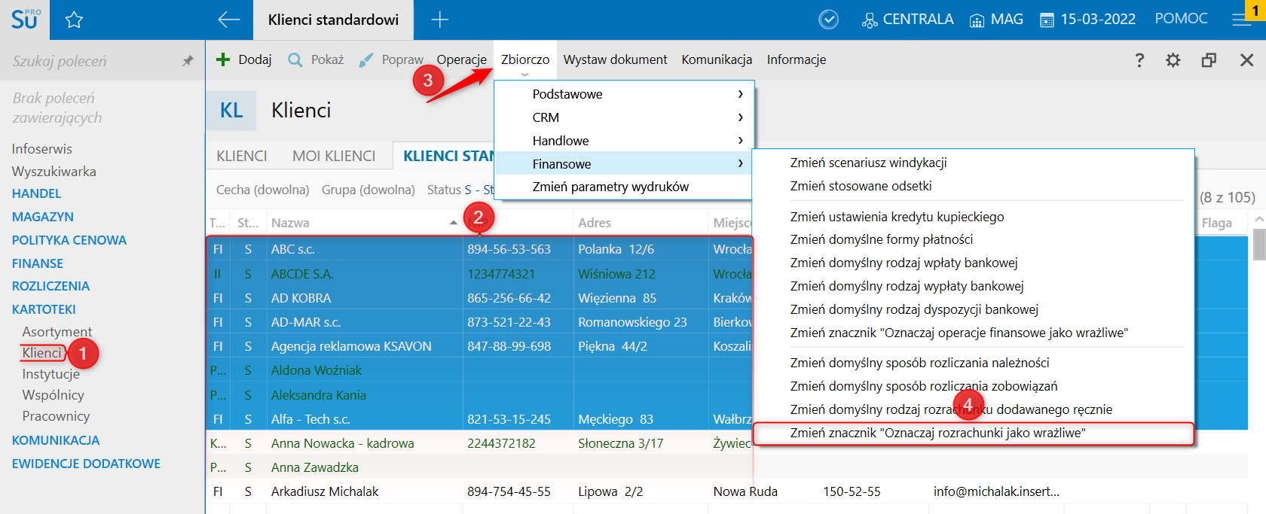This screenshot has height=514, width=1266.
Task: Select the Anna Zawadzka row
Action: (727, 467)
